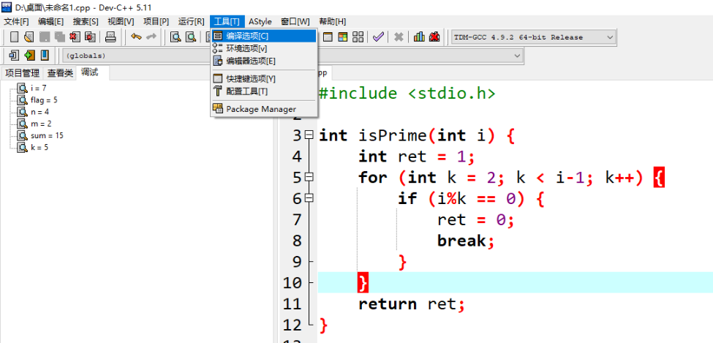Open the 窗口[W] menu
Viewport: 713px width, 343px height.
[x=295, y=21]
